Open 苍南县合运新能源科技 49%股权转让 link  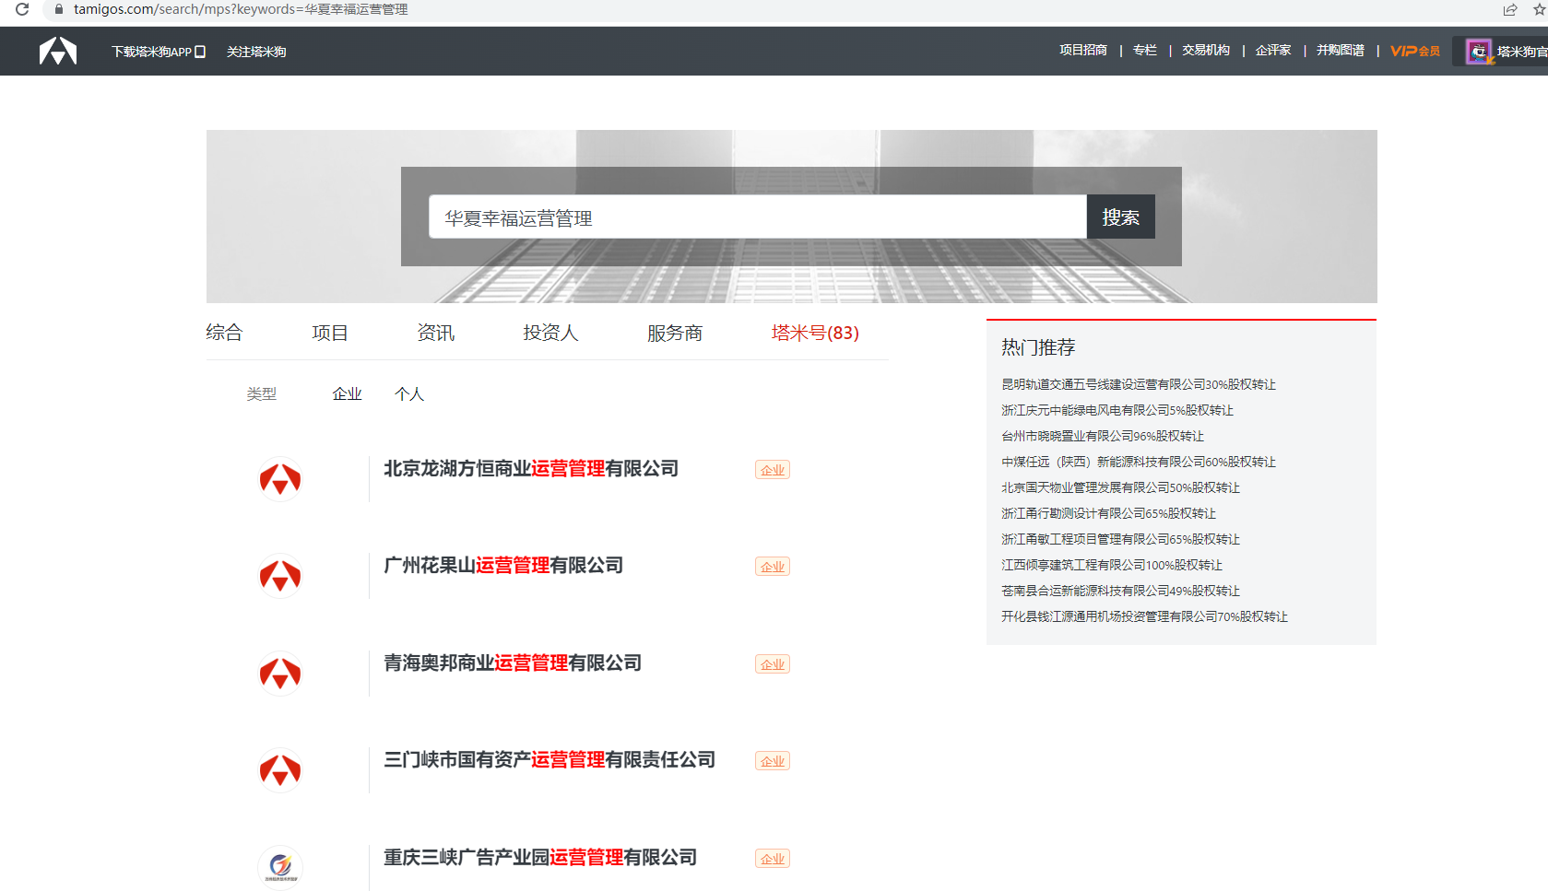(x=1121, y=591)
